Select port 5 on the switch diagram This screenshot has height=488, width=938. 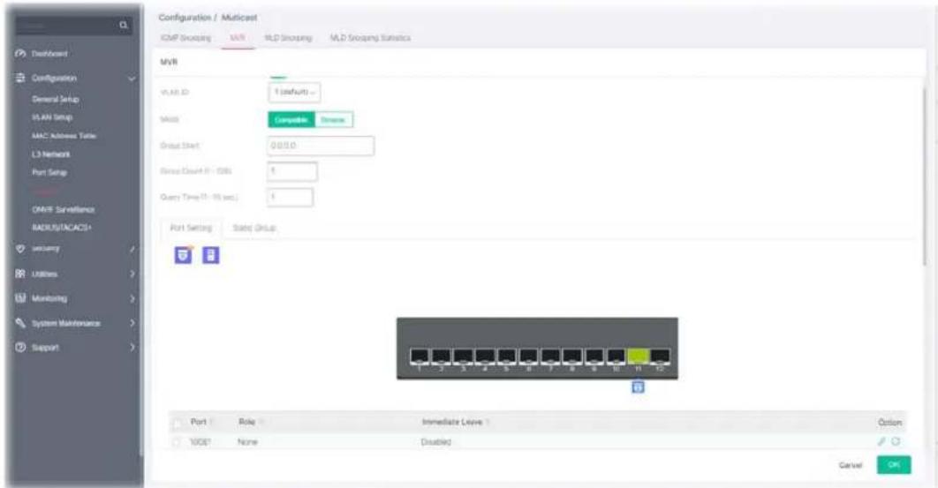coord(507,357)
